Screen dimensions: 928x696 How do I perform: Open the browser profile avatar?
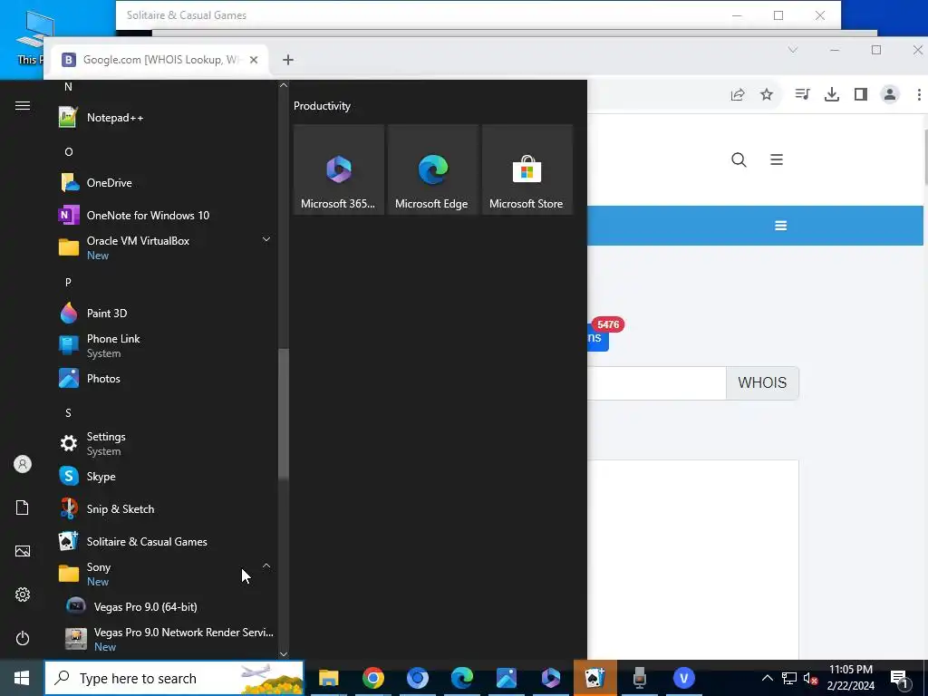[x=890, y=94]
